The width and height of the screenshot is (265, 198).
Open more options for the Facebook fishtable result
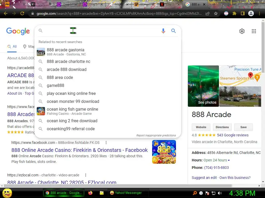click(x=106, y=143)
